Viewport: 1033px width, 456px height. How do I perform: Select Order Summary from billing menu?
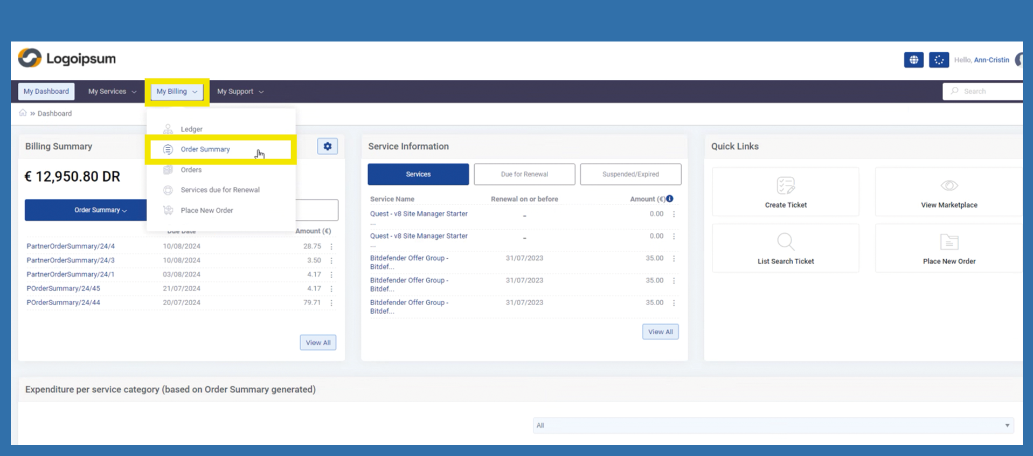pos(205,149)
